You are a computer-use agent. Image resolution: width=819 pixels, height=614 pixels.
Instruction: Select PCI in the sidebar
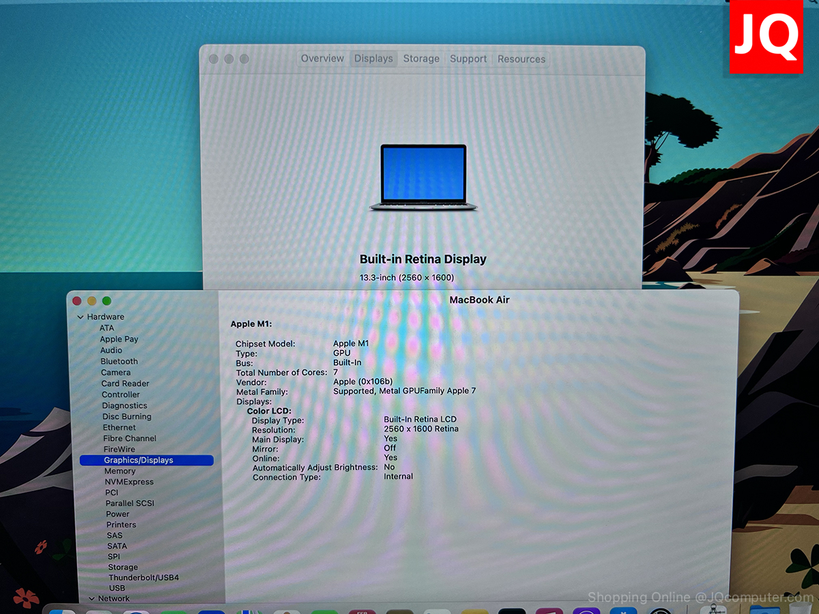click(x=112, y=493)
